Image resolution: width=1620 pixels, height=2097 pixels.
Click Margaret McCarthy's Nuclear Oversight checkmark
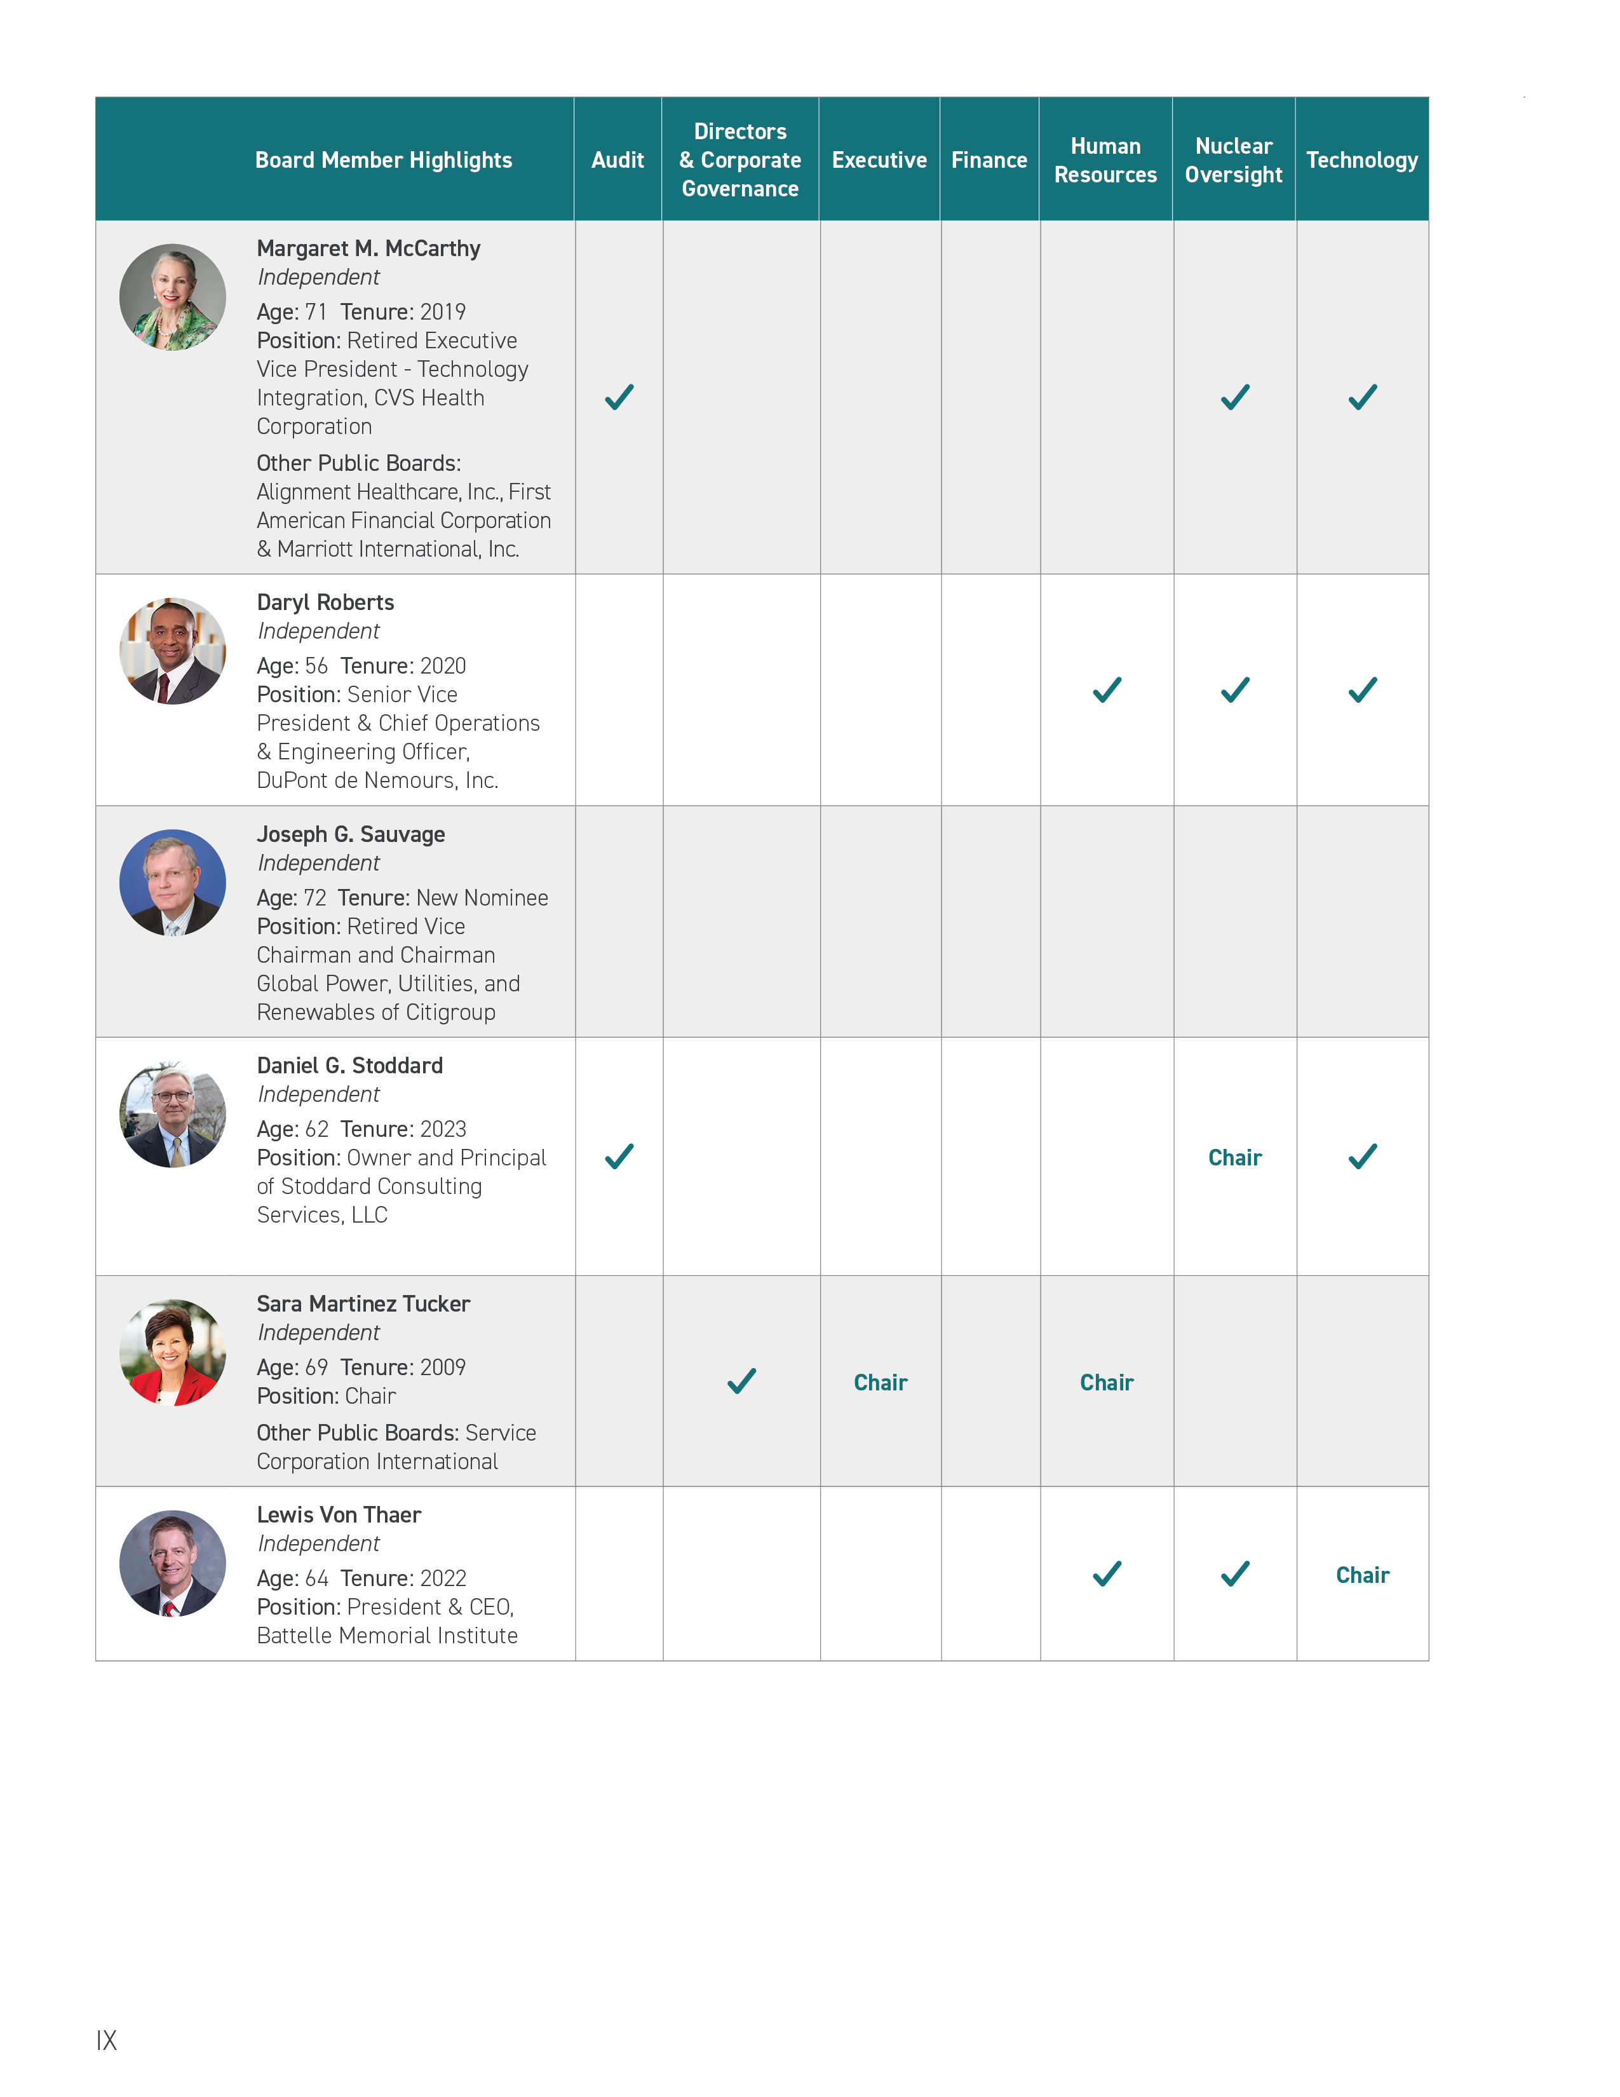[x=1234, y=397]
